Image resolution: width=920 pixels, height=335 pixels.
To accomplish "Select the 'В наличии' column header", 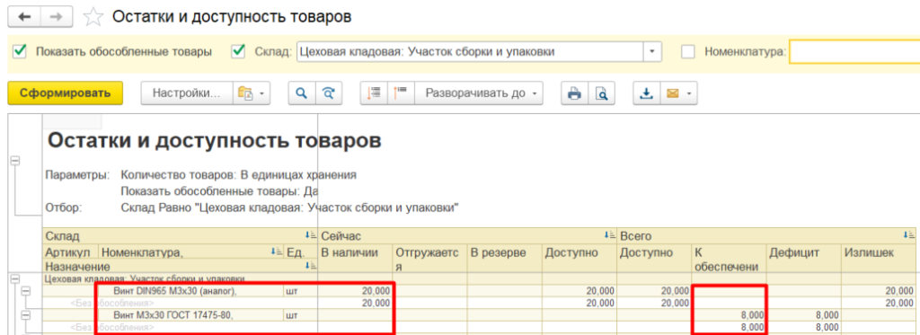I will click(356, 259).
